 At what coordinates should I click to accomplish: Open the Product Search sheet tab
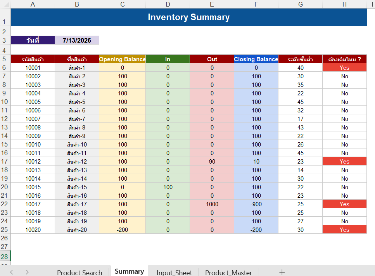[79, 273]
